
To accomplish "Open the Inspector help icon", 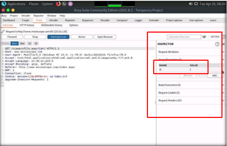I will (217, 44).
